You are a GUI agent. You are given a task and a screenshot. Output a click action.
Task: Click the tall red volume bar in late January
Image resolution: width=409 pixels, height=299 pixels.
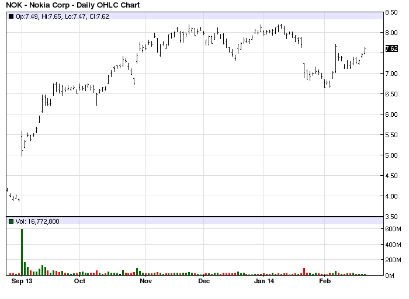pyautogui.click(x=304, y=272)
